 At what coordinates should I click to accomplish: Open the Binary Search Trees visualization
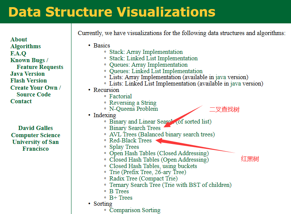pos(135,128)
